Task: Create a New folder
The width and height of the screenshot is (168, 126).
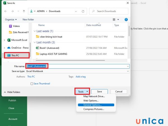Action: tap(28, 20)
